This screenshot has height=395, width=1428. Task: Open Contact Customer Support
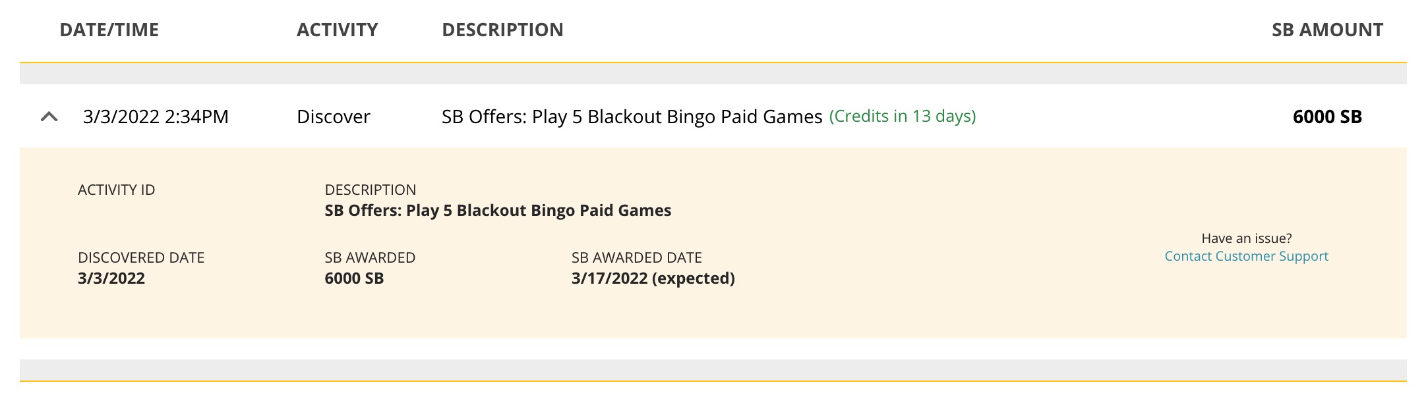tap(1246, 256)
